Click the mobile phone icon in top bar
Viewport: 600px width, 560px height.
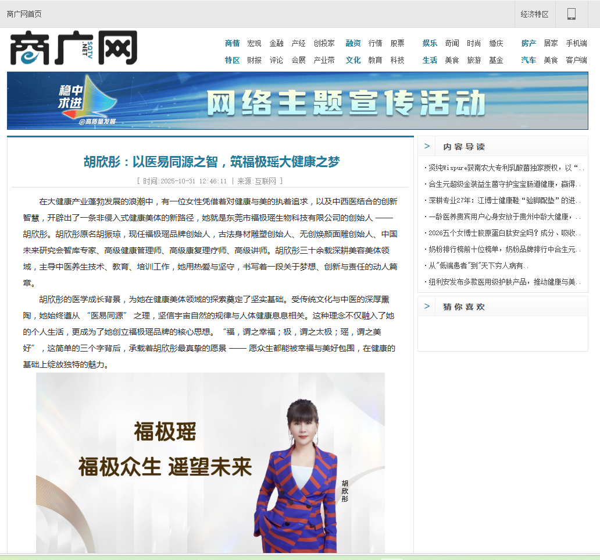point(572,14)
